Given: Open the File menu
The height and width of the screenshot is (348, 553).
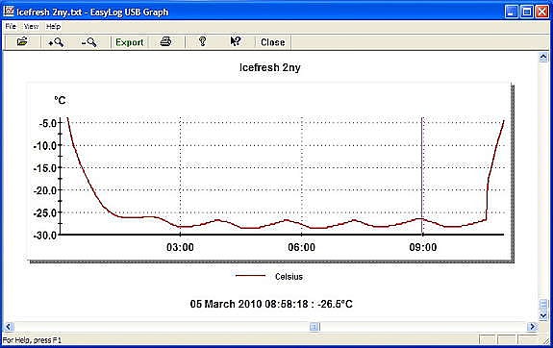Looking at the screenshot, I should pyautogui.click(x=11, y=27).
